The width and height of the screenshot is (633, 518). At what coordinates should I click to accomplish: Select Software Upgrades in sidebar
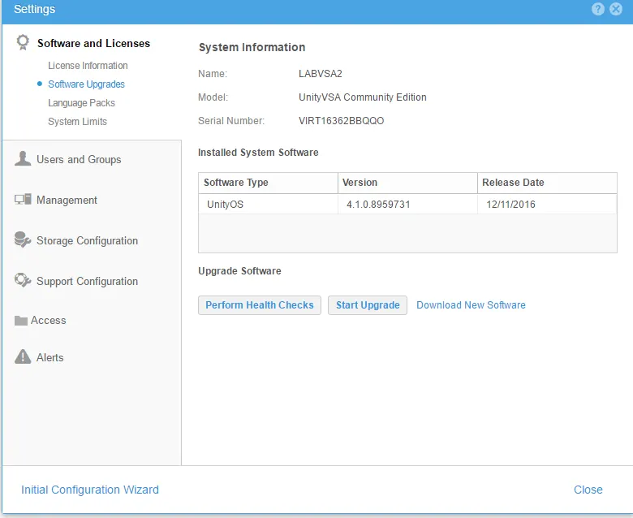click(86, 84)
